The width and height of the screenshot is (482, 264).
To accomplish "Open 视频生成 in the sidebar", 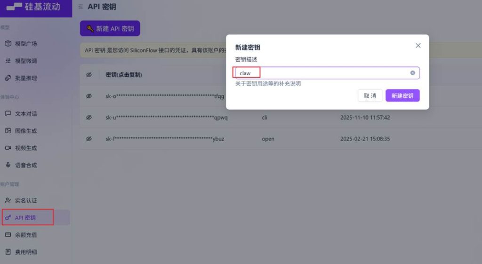I will [26, 148].
